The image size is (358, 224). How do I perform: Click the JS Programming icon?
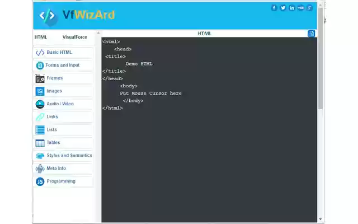tap(40, 181)
